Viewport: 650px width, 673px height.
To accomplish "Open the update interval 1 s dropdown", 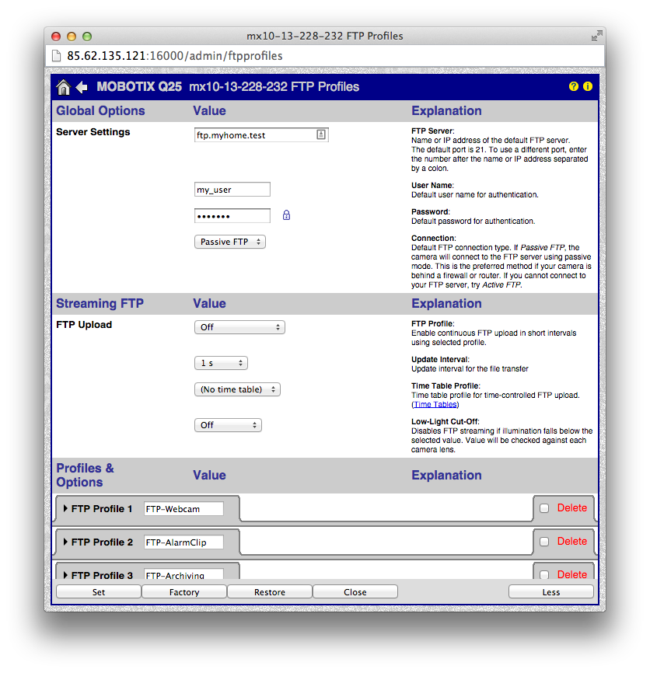I will click(x=221, y=363).
